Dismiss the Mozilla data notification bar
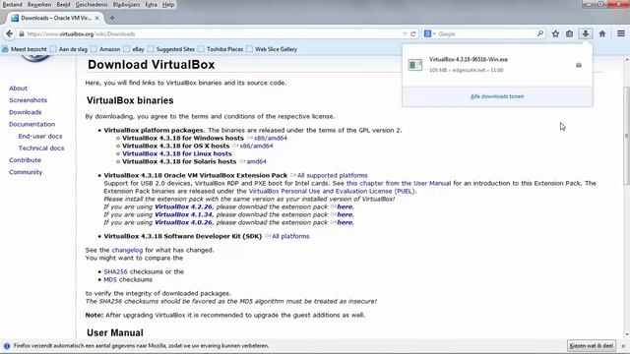This screenshot has height=354, width=630. point(623,345)
